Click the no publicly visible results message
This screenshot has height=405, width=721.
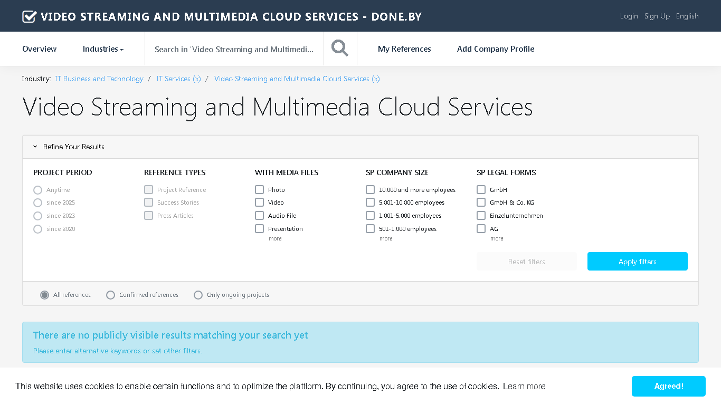click(170, 335)
